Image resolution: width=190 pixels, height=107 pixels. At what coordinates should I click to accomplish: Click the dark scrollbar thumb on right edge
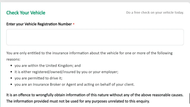(189, 98)
